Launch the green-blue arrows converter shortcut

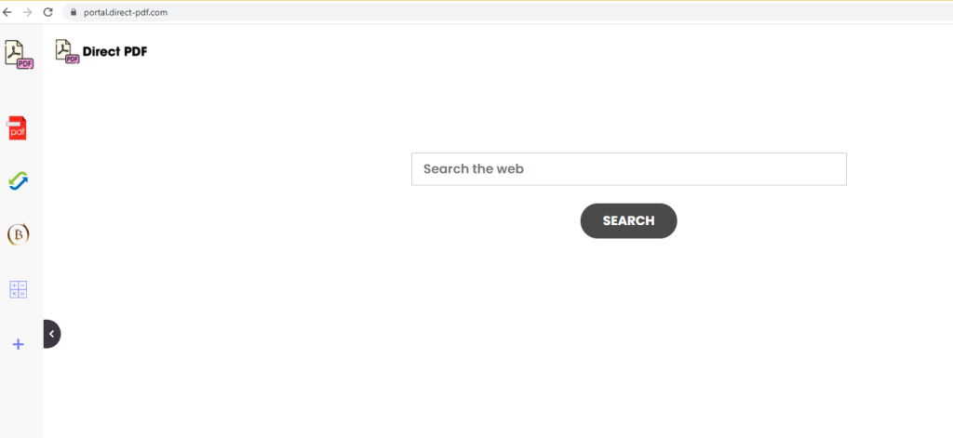pyautogui.click(x=19, y=180)
